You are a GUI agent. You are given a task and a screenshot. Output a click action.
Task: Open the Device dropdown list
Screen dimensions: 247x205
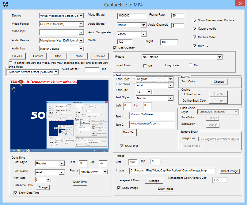pos(81,16)
